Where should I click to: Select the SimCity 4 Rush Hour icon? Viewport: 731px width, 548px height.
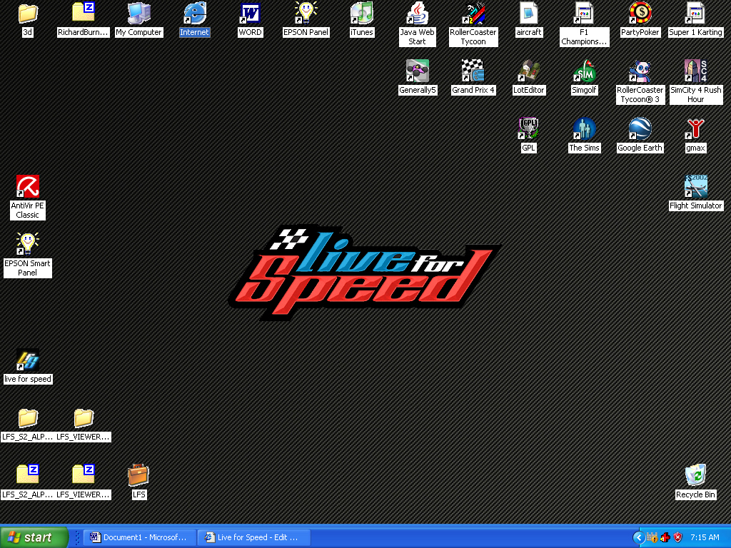click(x=695, y=71)
